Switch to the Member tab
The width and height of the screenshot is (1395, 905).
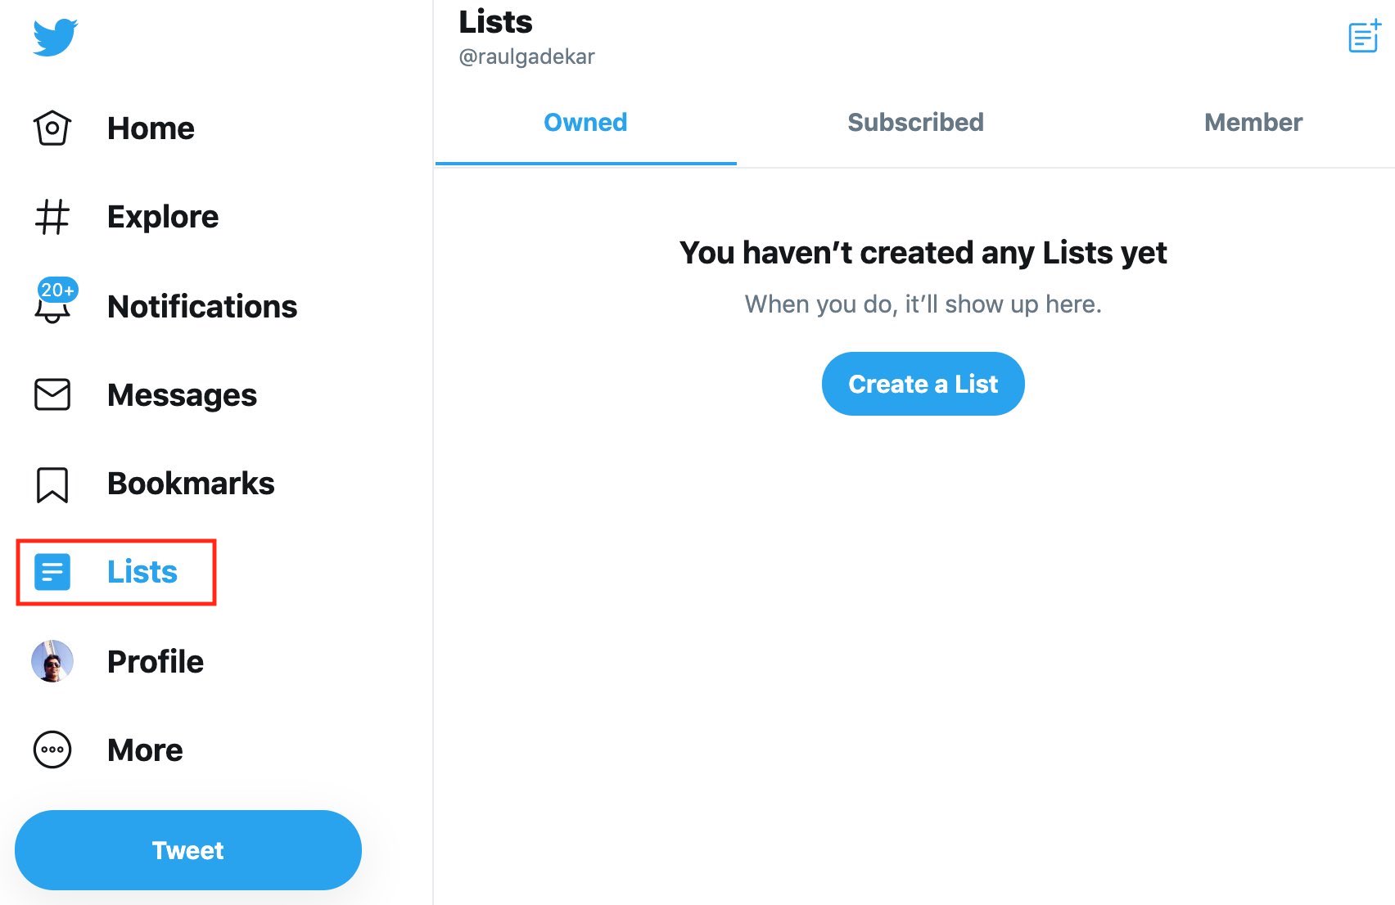pyautogui.click(x=1253, y=123)
